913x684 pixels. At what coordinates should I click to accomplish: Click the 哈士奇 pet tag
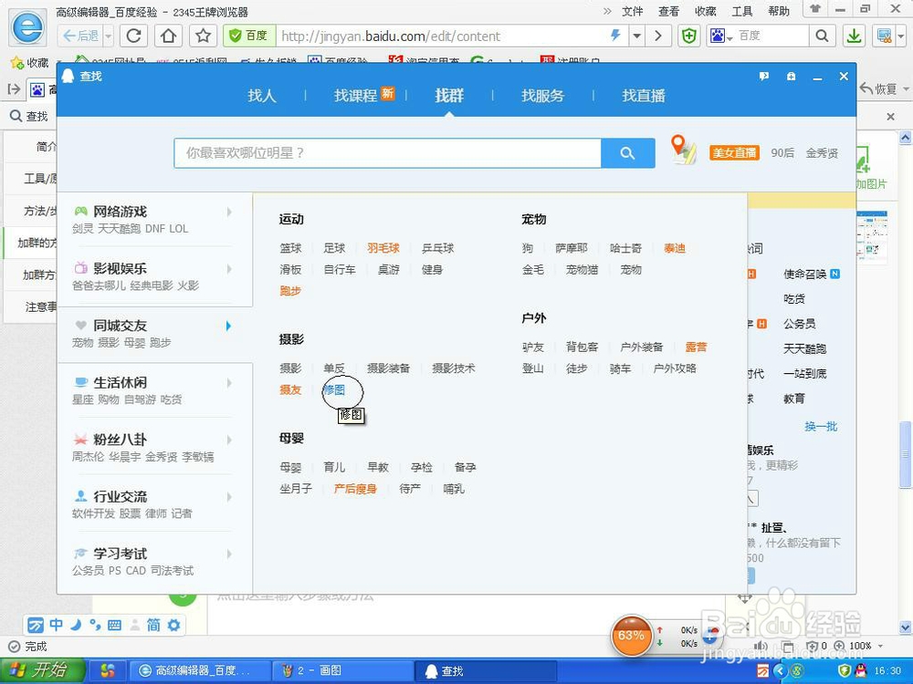[x=625, y=248]
